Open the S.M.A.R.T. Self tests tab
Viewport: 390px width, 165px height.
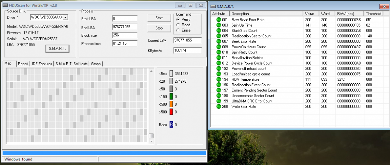(71, 64)
